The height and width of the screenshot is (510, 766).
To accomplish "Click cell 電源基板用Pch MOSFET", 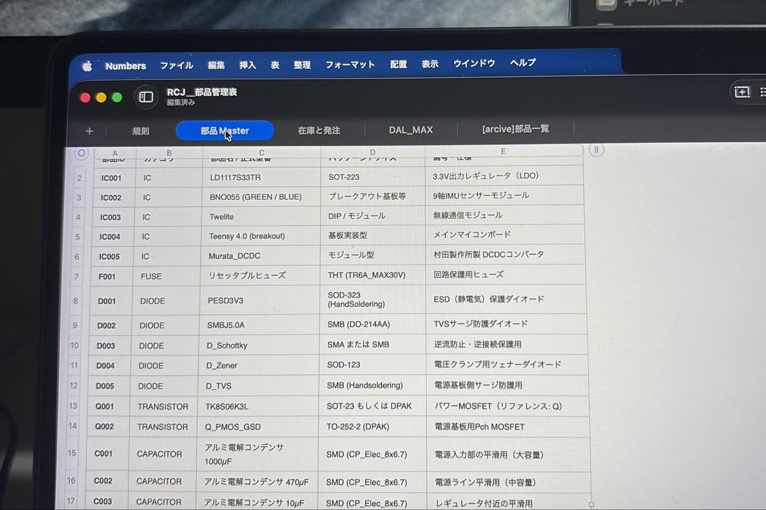I will point(507,426).
